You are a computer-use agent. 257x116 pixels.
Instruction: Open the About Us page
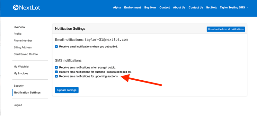point(179,7)
